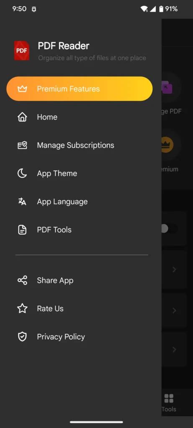
Task: Tap the third chevron arrow behind drawer
Action: tap(174, 350)
